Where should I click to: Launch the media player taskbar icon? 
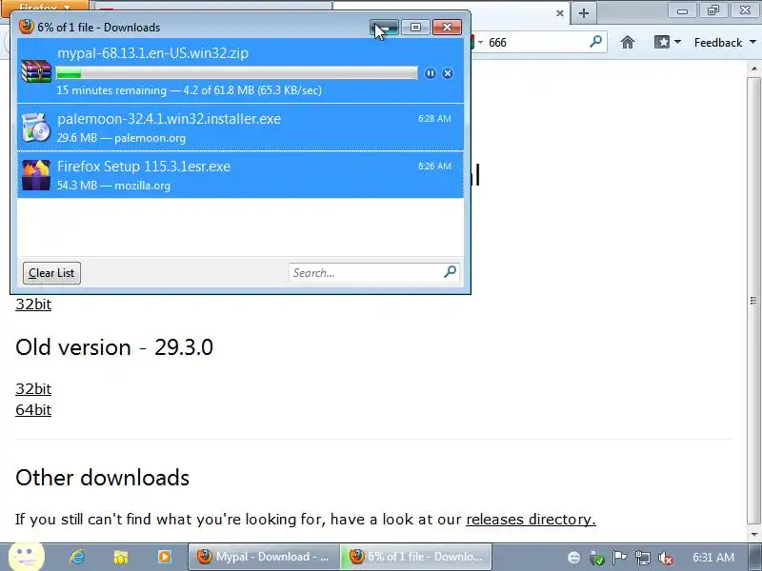click(x=164, y=557)
